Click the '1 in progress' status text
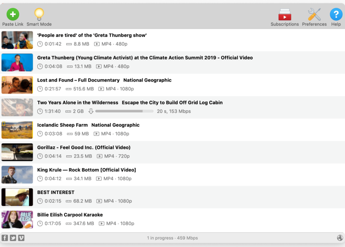This screenshot has height=247, width=345. pyautogui.click(x=172, y=238)
